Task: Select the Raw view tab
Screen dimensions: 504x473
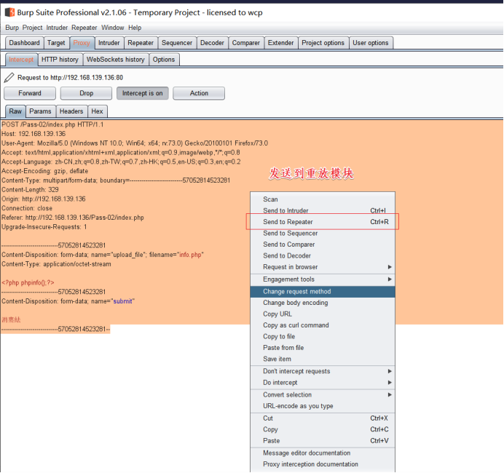Action: [x=15, y=111]
